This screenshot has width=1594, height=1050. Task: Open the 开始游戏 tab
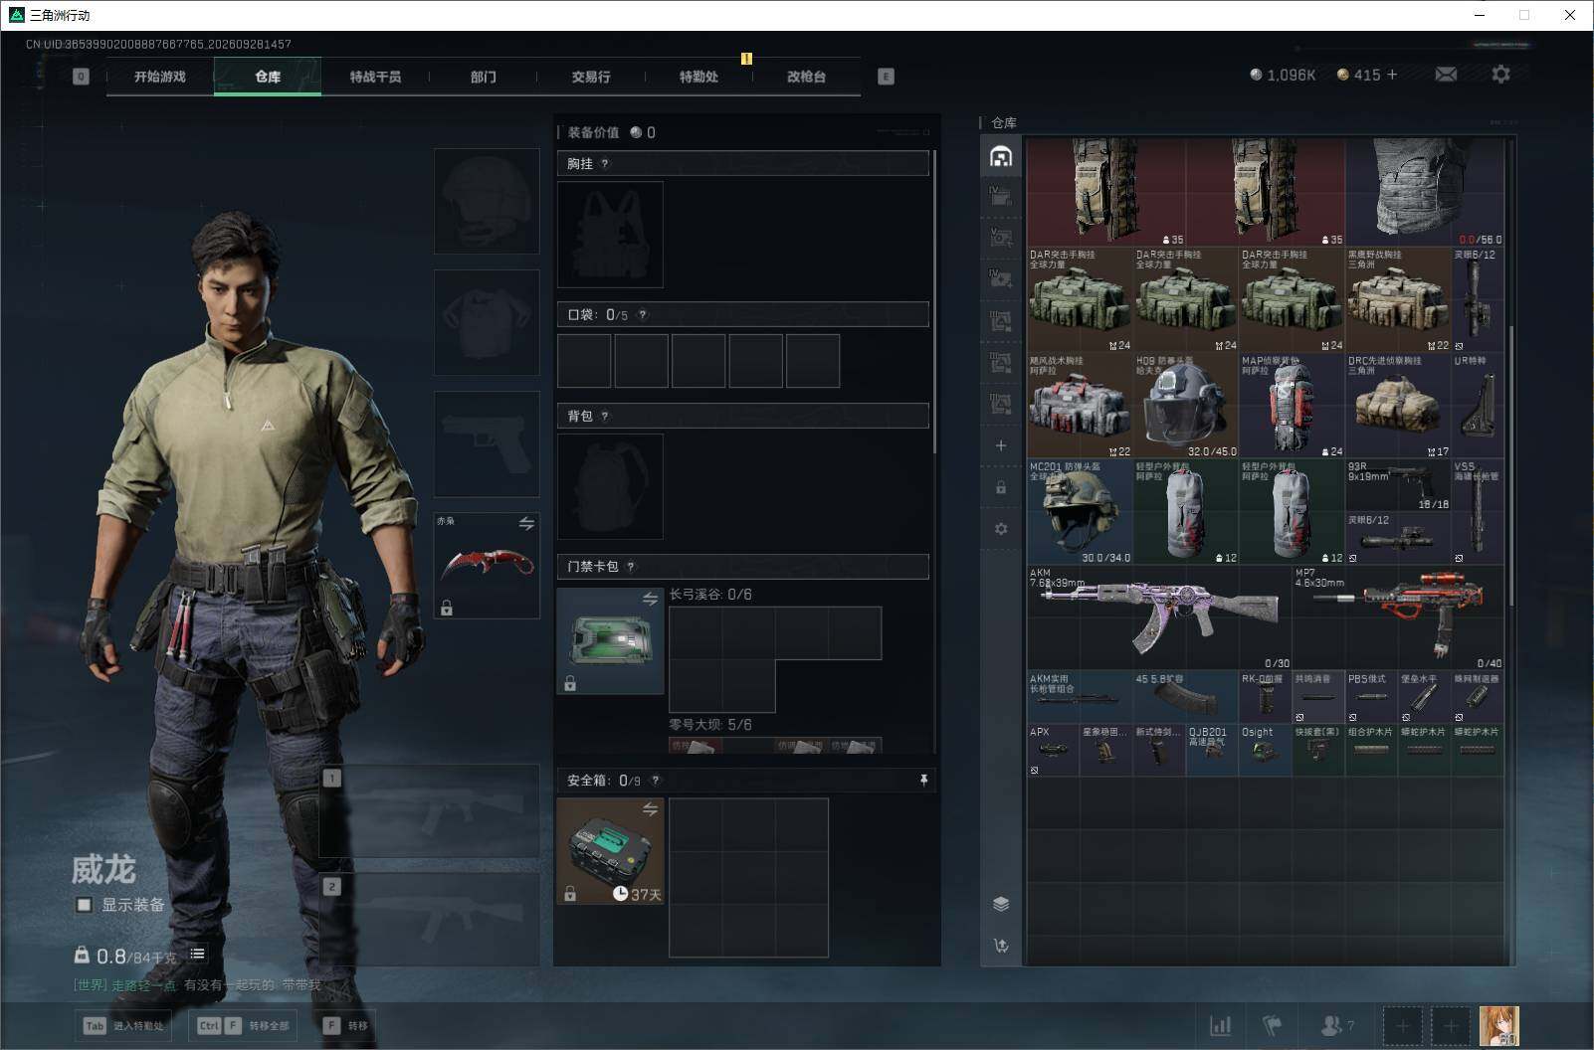pyautogui.click(x=160, y=77)
